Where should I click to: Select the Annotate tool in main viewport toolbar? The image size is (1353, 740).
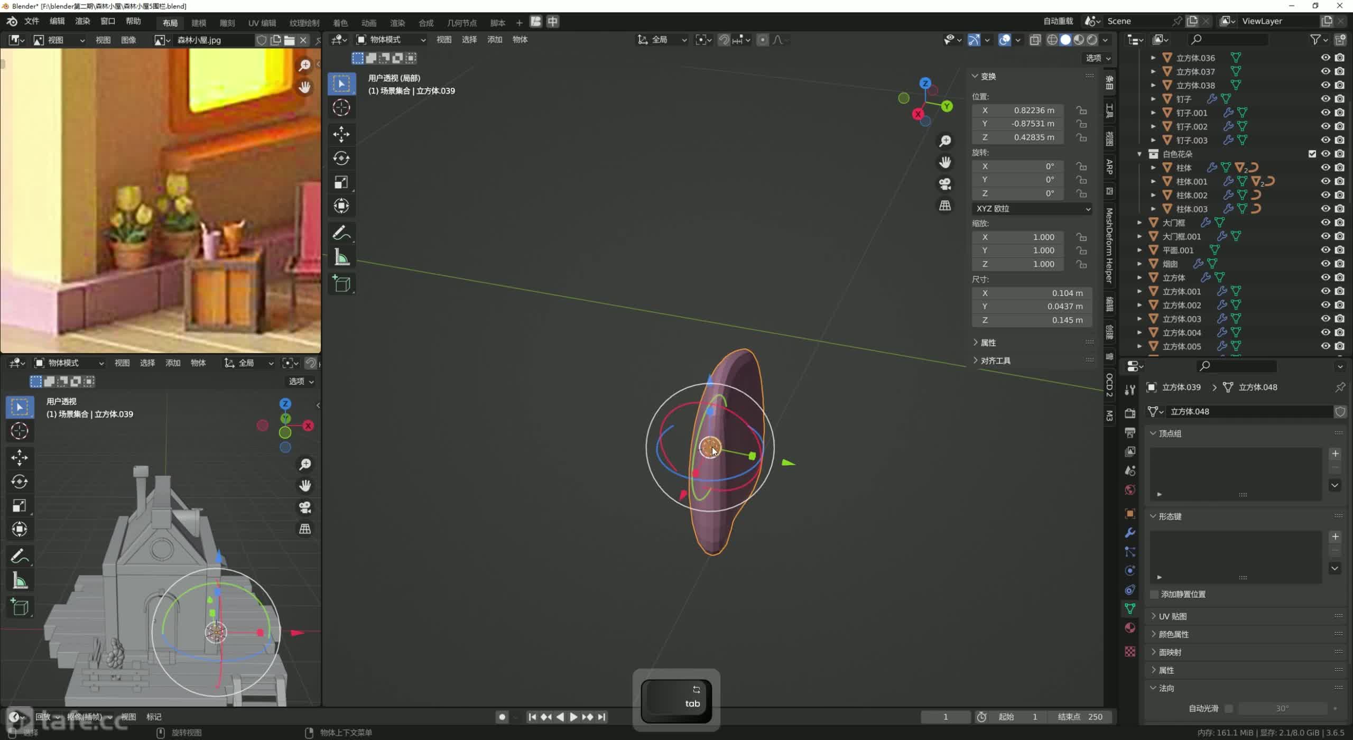[x=341, y=233]
